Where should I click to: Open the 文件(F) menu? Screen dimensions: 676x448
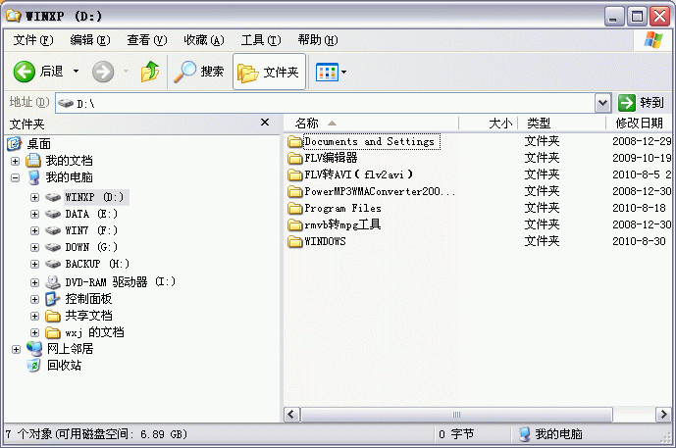point(33,40)
